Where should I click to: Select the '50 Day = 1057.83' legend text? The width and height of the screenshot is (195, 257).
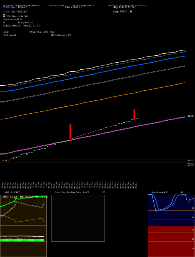[16, 12]
